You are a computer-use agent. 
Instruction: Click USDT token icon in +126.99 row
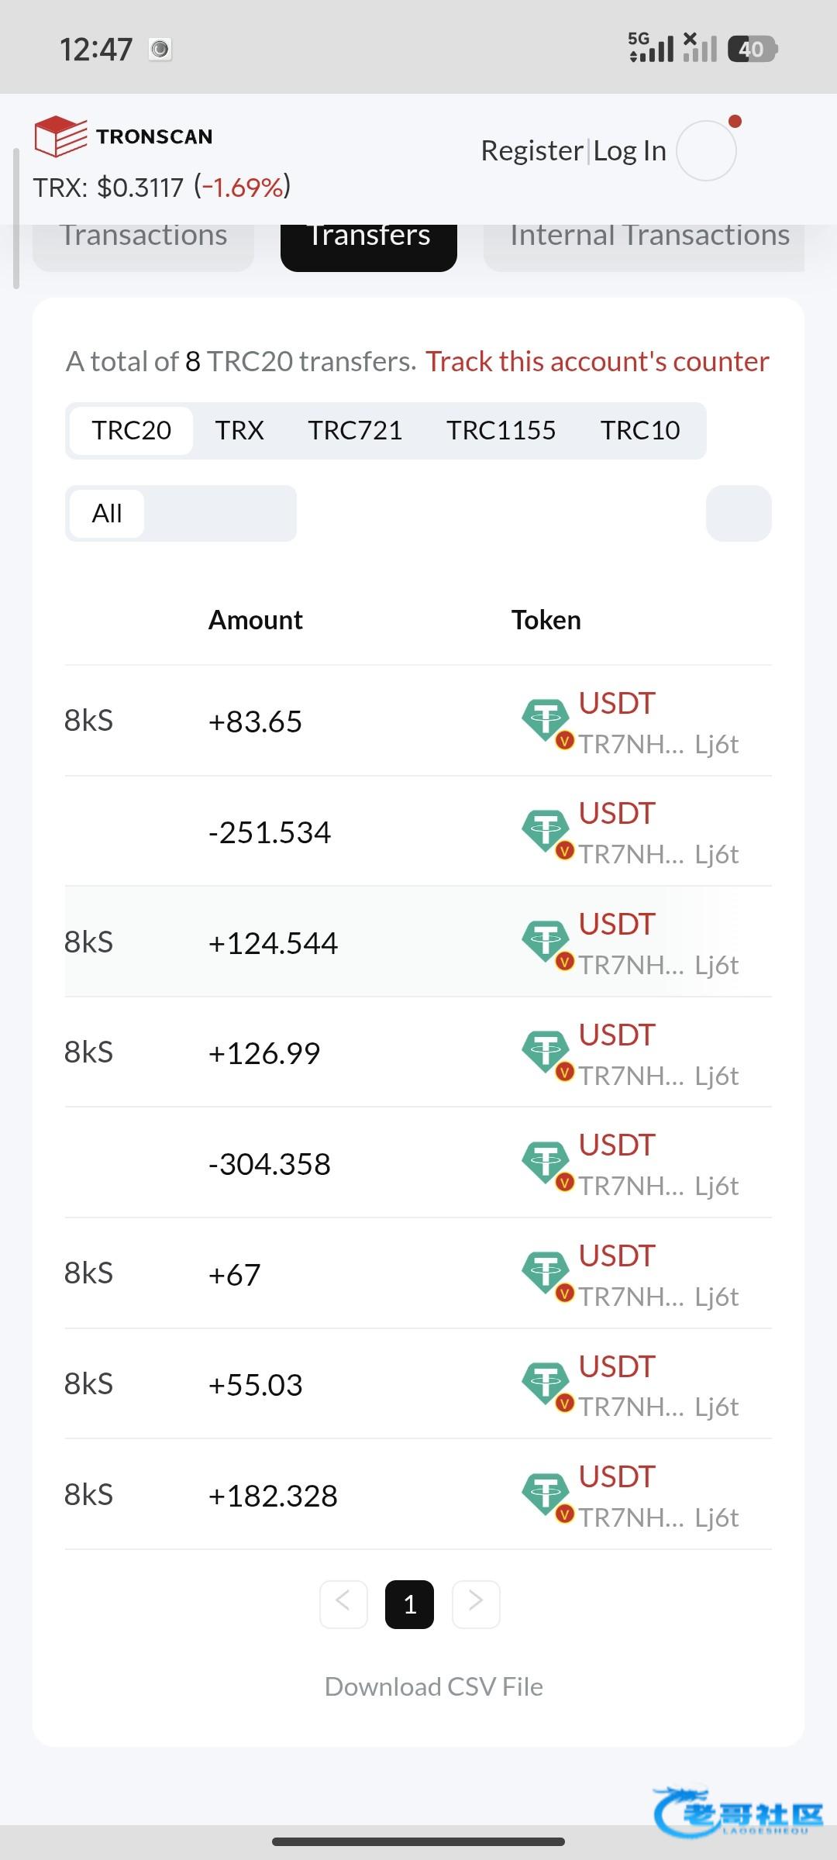(x=546, y=1052)
